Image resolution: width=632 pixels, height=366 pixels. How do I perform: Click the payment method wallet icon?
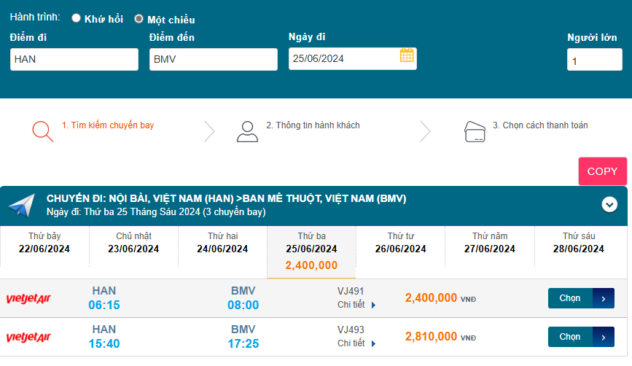point(475,131)
